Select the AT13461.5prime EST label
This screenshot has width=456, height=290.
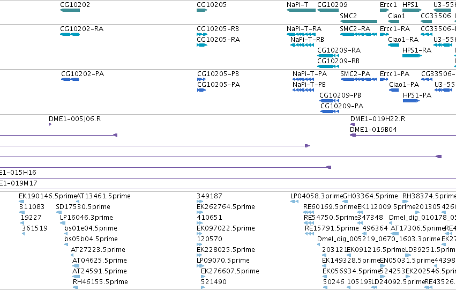103,196
